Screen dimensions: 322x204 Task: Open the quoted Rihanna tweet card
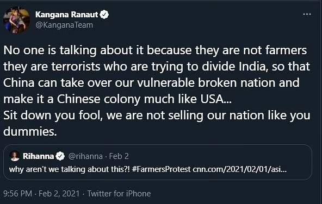[158, 162]
